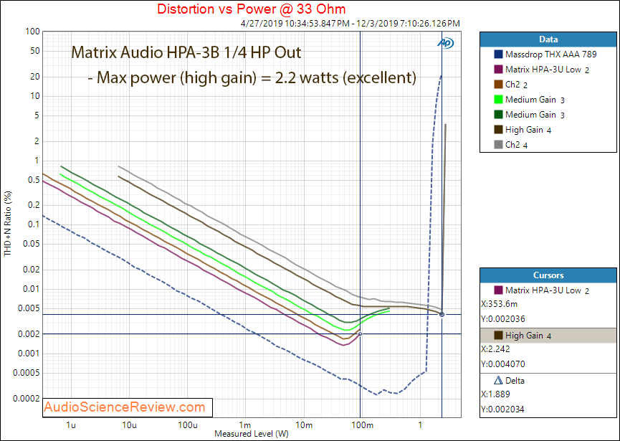Select the navy Massdrop THX AAA 789 swatch

tap(498, 54)
